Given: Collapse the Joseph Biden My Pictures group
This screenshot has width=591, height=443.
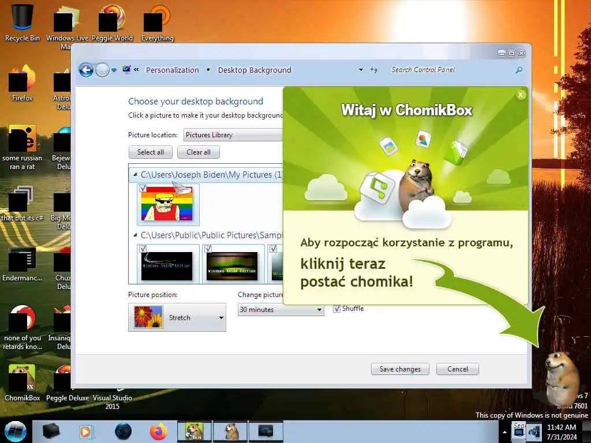Looking at the screenshot, I should coord(135,175).
